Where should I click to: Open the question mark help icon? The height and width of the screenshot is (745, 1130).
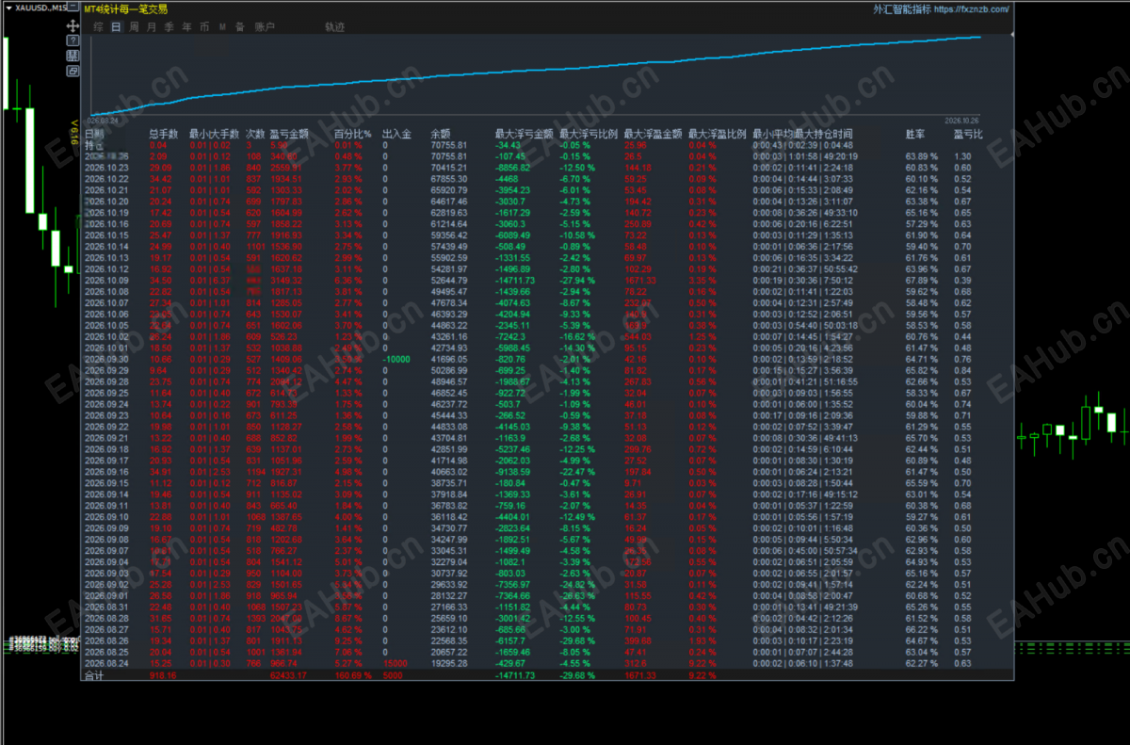click(x=73, y=40)
